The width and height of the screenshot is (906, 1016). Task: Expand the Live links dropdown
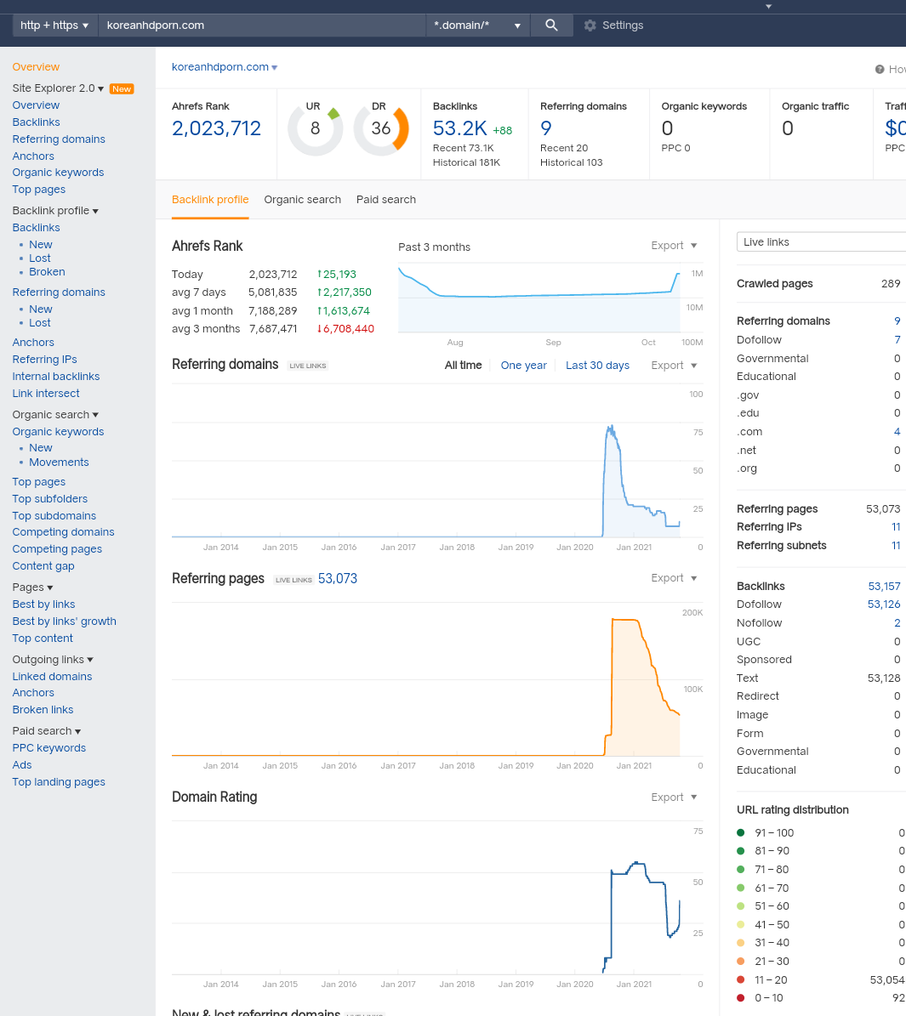click(821, 241)
